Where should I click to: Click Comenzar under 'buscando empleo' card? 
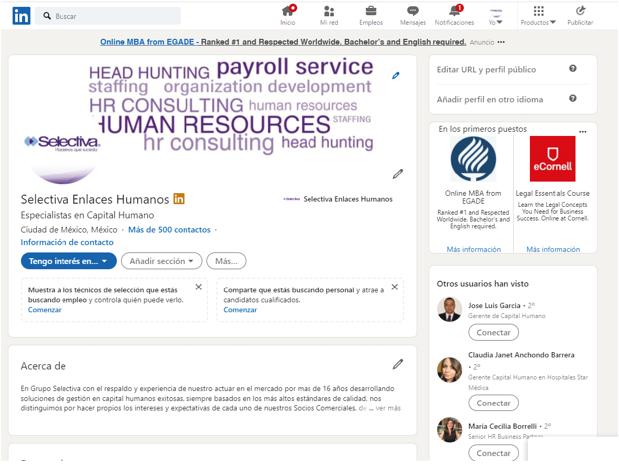point(45,310)
